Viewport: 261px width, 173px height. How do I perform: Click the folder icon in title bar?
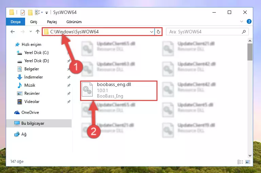coord(12,12)
